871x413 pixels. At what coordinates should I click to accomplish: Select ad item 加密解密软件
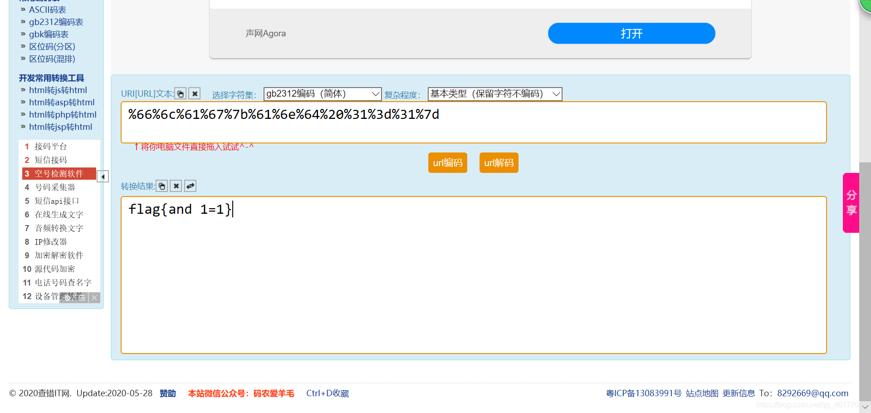(x=59, y=256)
